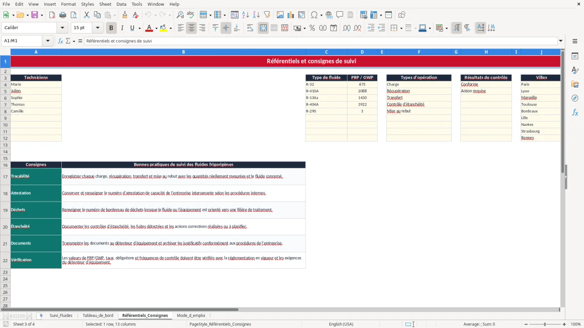Expand the Font Name dropdown
This screenshot has height=328, width=584.
pos(62,28)
